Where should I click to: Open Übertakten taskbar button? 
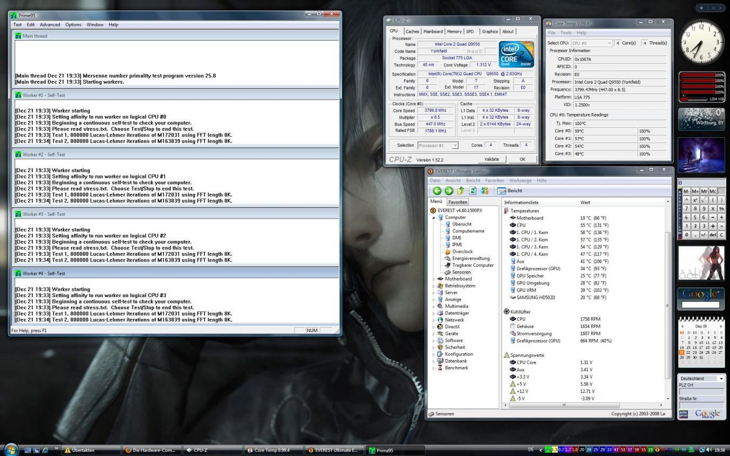[91, 450]
